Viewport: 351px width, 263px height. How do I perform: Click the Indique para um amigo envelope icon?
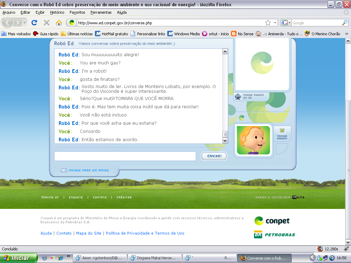pos(64,171)
